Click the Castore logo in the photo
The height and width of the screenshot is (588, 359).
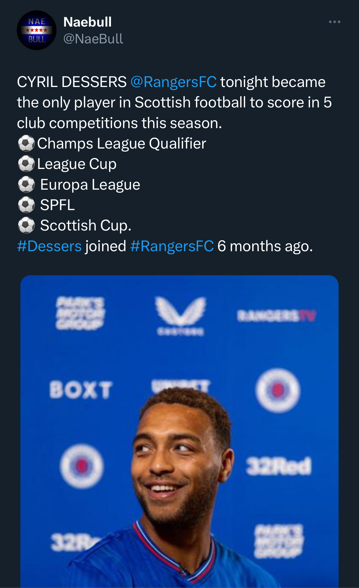(181, 316)
